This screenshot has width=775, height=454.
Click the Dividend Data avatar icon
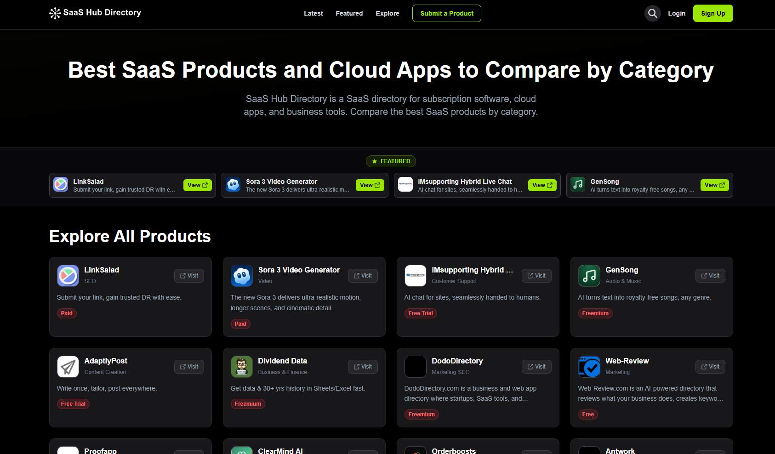click(241, 366)
